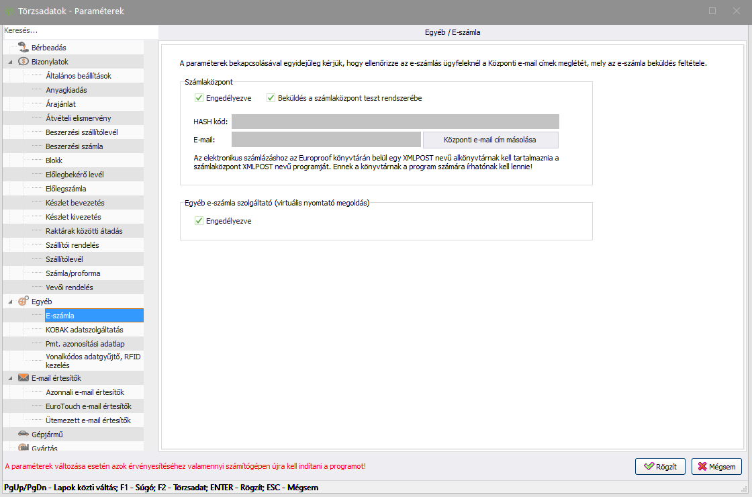Screen dimensions: 752x497
Task: Disable the Számlaközpont Engedélyezve checkbox
Action: click(x=199, y=98)
